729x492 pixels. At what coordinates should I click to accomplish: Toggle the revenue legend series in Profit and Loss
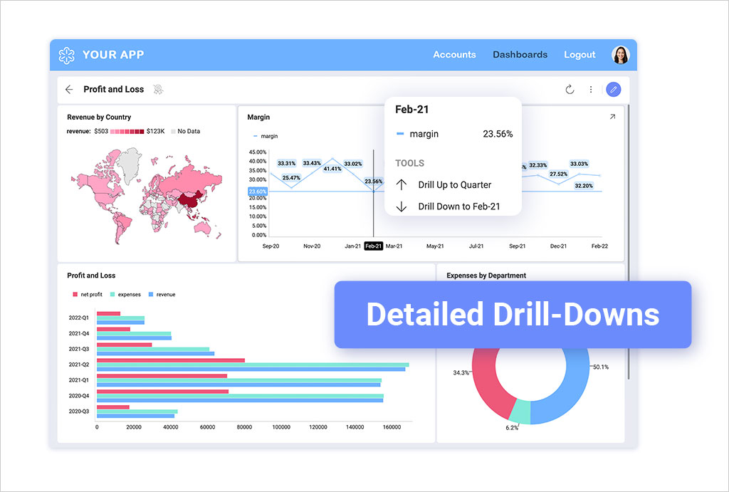pyautogui.click(x=162, y=295)
